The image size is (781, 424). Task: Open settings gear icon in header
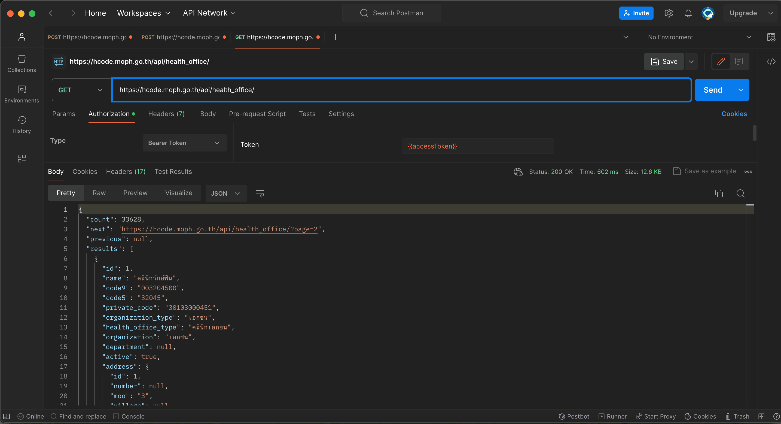pyautogui.click(x=669, y=13)
